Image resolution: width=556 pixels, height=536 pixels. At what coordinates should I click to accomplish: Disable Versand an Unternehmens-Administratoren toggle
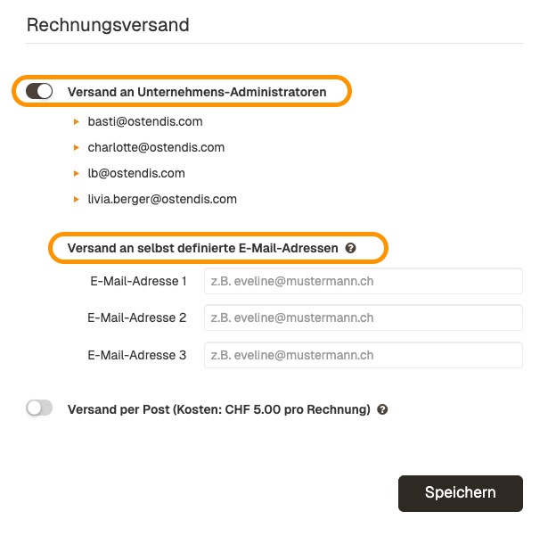coord(40,91)
